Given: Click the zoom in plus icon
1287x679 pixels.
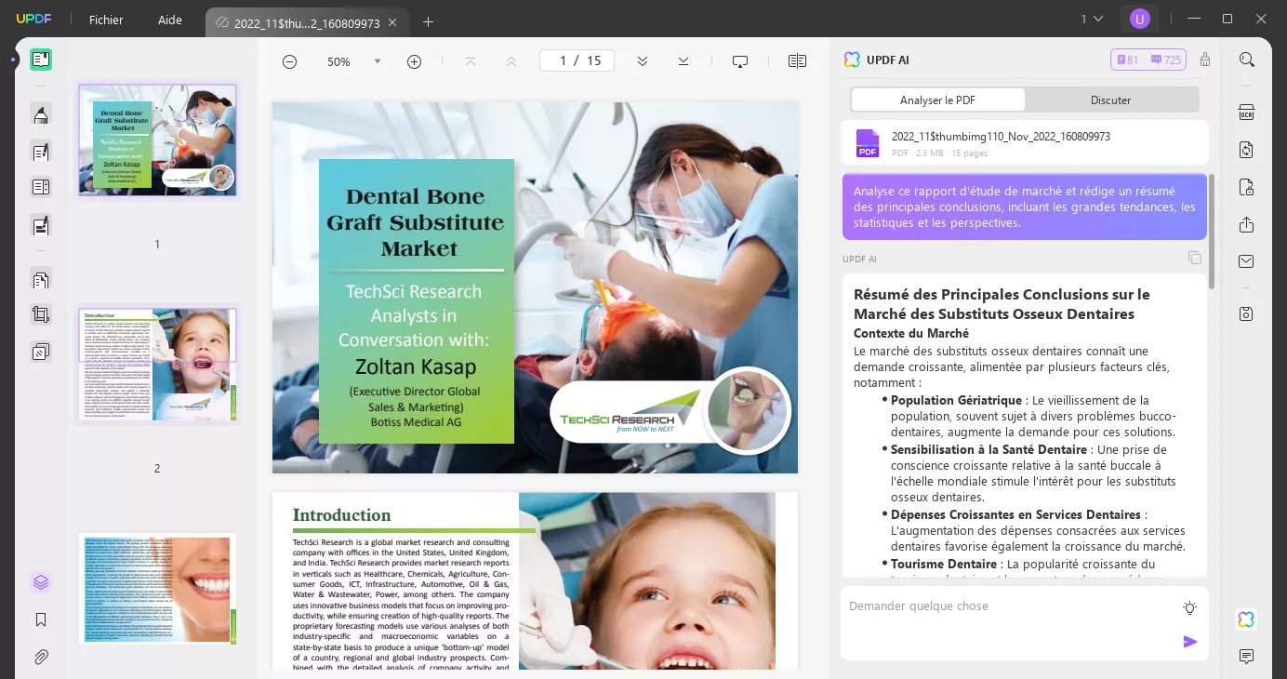Looking at the screenshot, I should (x=414, y=61).
